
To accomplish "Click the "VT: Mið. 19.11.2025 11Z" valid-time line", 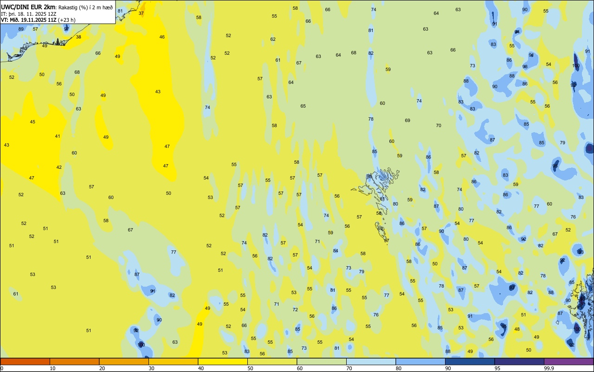I will coord(29,20).
